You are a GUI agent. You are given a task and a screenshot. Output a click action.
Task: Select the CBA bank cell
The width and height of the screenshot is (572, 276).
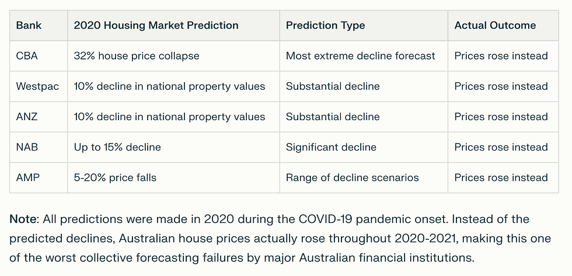27,56
